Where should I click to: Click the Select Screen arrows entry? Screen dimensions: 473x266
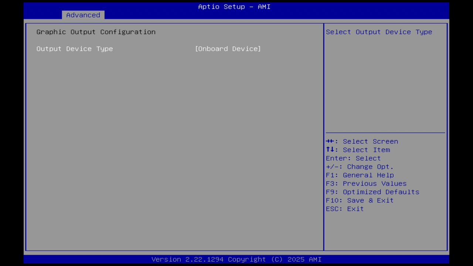pyautogui.click(x=362, y=141)
